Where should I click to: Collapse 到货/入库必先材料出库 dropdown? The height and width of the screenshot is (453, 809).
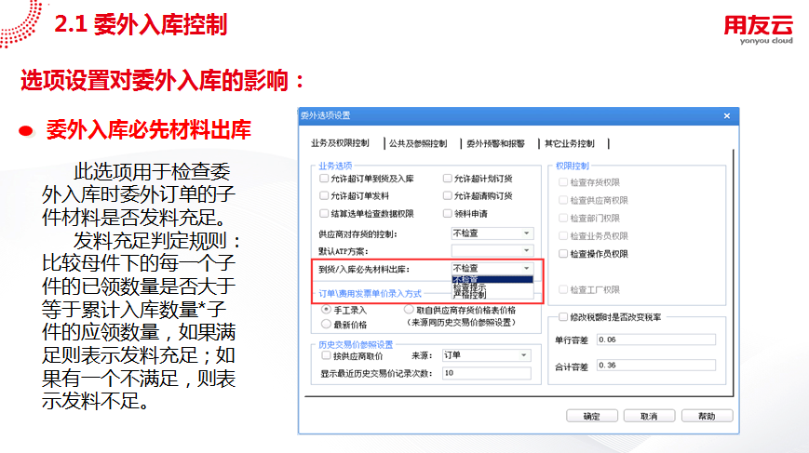click(x=526, y=269)
